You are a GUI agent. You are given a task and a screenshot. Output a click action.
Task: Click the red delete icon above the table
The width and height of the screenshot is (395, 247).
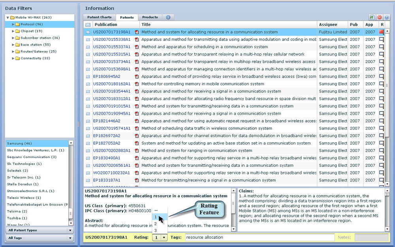click(x=379, y=17)
